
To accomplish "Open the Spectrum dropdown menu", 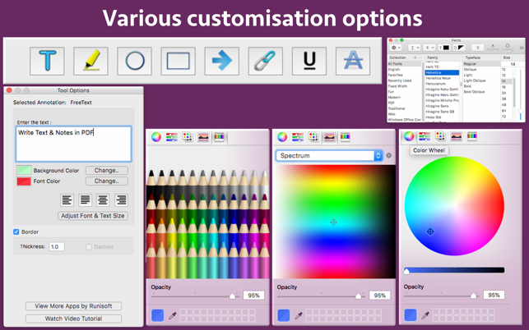I will coord(329,155).
